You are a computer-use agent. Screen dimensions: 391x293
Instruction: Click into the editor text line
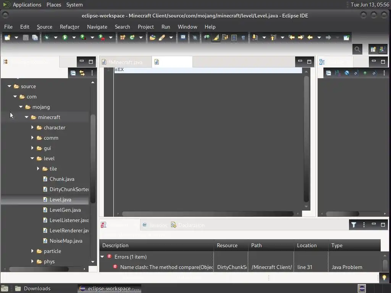pyautogui.click(x=208, y=70)
